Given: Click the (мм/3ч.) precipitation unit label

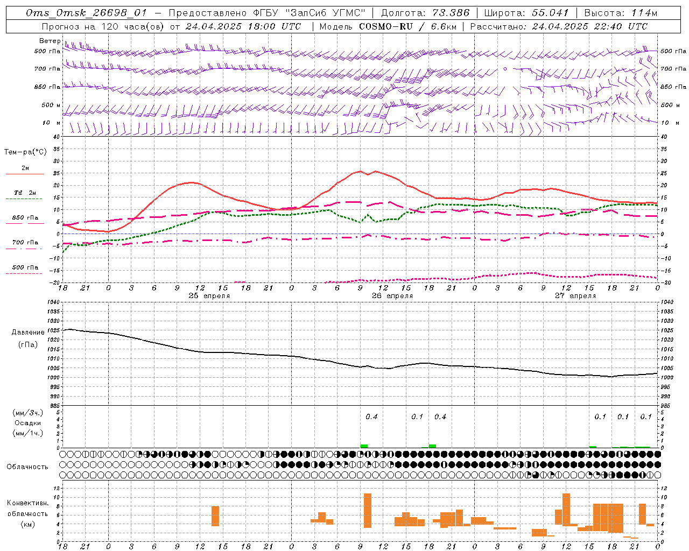Looking at the screenshot, I should coord(28,413).
